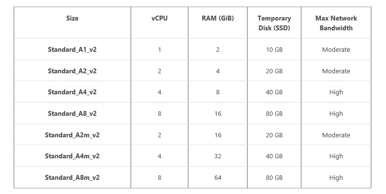Select the 64 RAM value
Viewport: 386px width, 194px height.
tap(218, 177)
